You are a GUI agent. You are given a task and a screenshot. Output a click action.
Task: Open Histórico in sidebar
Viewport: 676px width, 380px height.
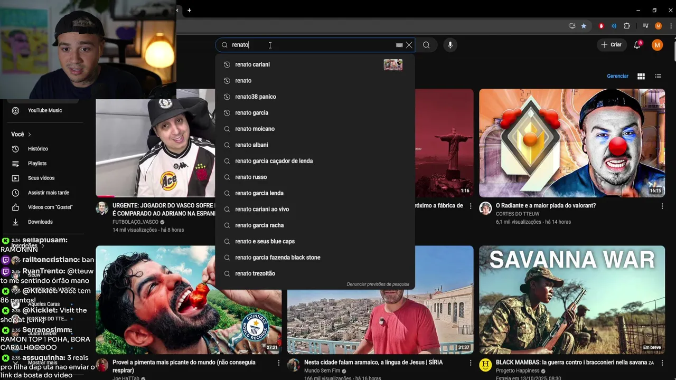[38, 149]
